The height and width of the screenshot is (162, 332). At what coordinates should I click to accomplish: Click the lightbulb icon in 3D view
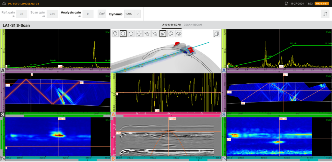click(x=115, y=33)
